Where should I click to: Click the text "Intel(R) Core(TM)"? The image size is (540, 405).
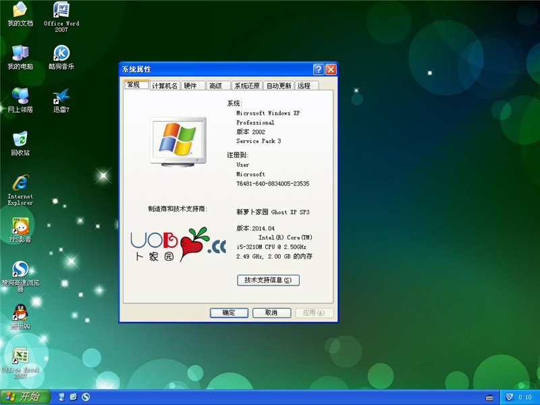(286, 238)
